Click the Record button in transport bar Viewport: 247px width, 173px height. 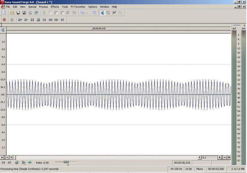point(4,20)
